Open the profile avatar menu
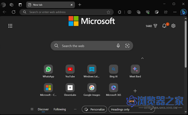The height and width of the screenshot is (115, 188). (3, 5)
